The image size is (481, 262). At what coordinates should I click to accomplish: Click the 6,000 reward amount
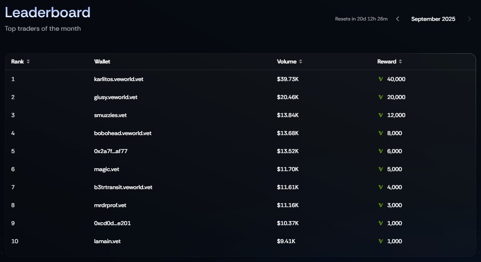coord(394,151)
